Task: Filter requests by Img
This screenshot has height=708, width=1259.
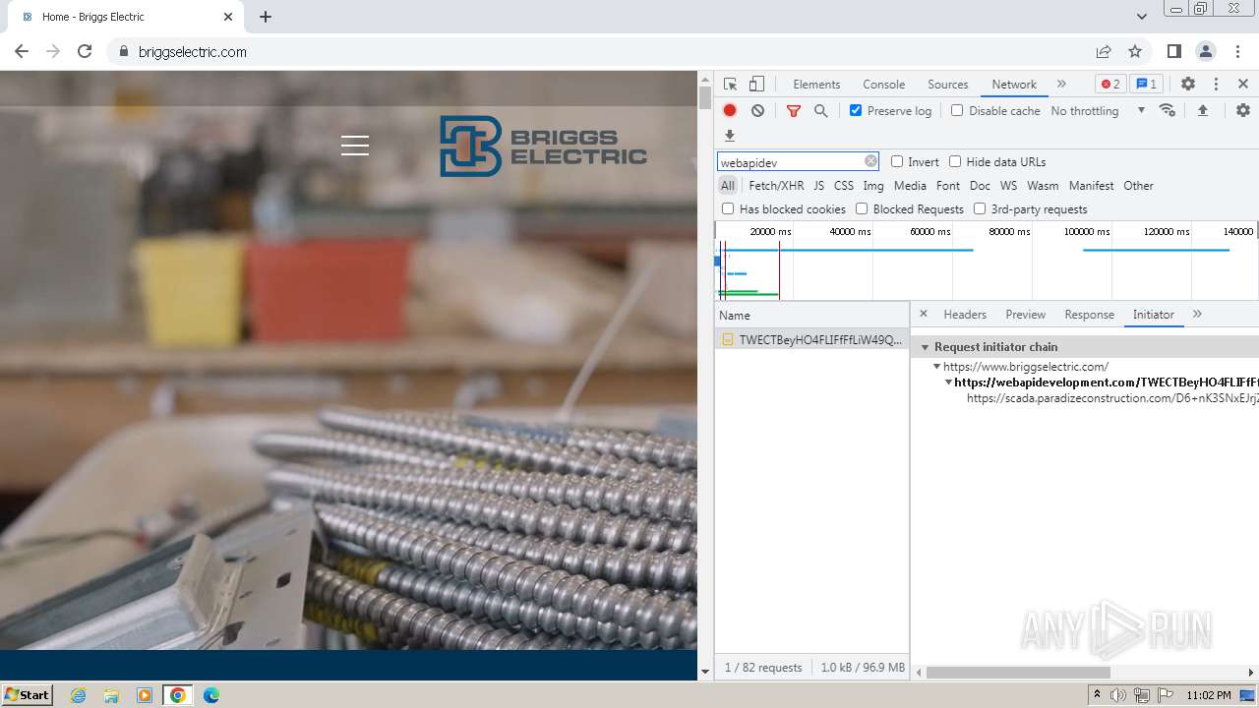Action: pos(873,185)
